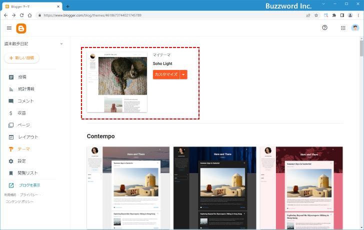Open the Google apps grid
Viewport: 364px width, 230px height.
(343, 28)
